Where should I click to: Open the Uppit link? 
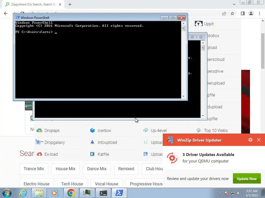[209, 24]
